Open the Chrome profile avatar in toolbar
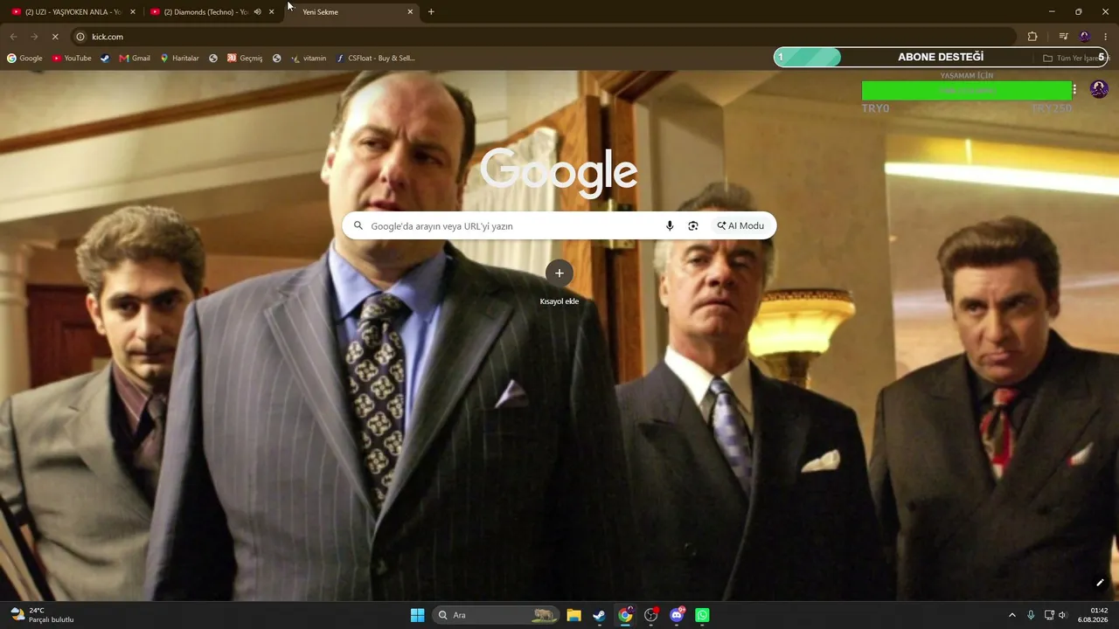 click(x=1085, y=37)
